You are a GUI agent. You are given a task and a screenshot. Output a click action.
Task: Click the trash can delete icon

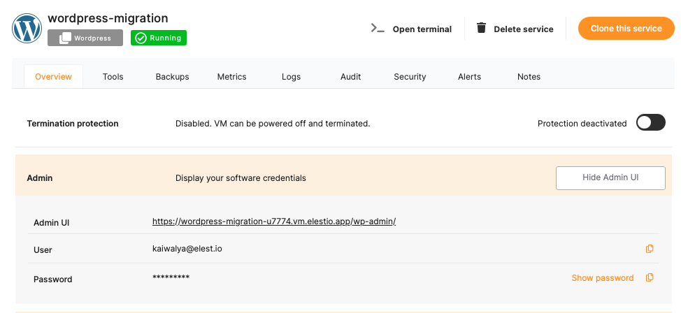coord(481,29)
